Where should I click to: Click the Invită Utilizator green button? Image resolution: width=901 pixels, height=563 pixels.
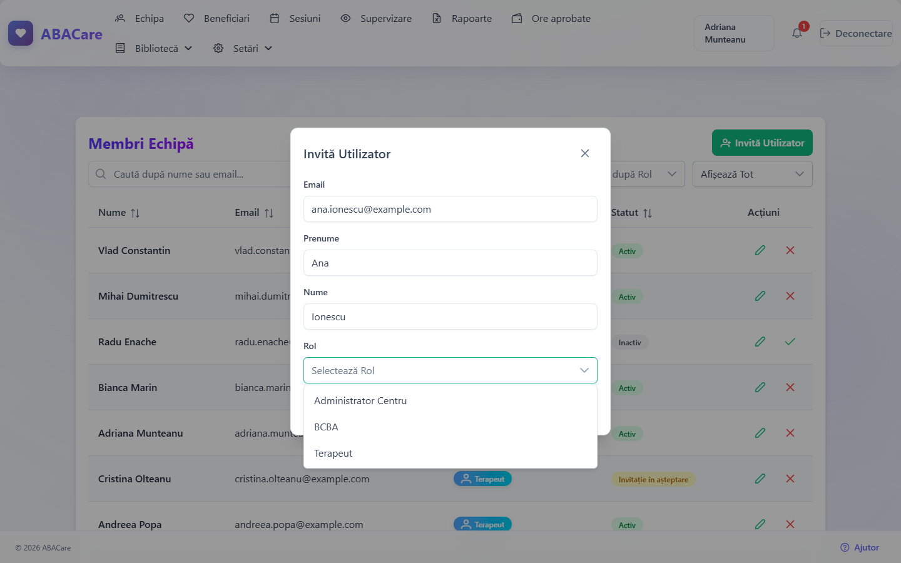(762, 143)
